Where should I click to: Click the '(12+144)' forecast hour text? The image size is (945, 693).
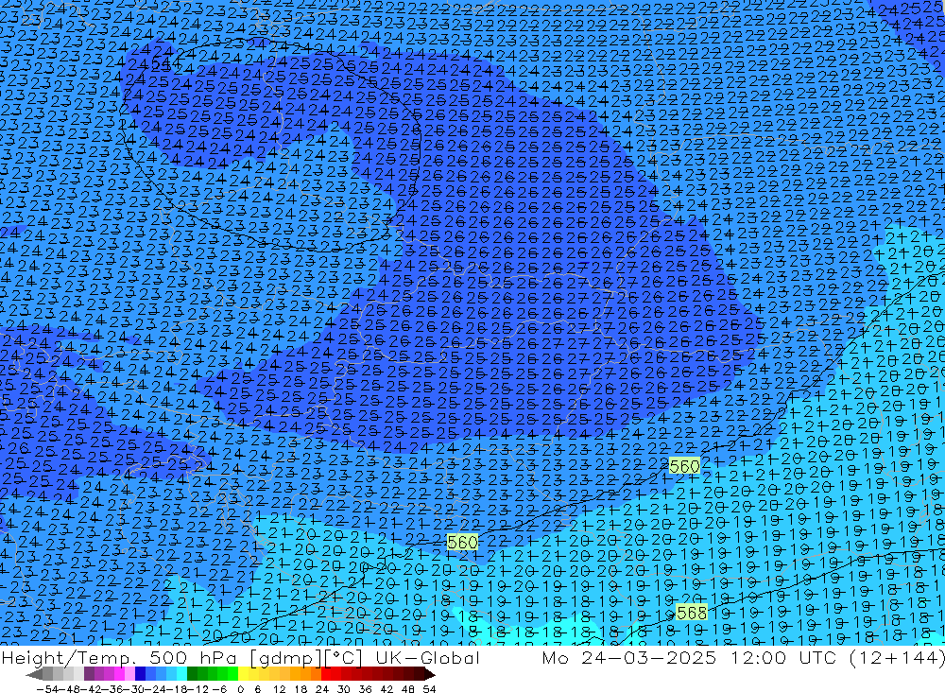(898, 657)
